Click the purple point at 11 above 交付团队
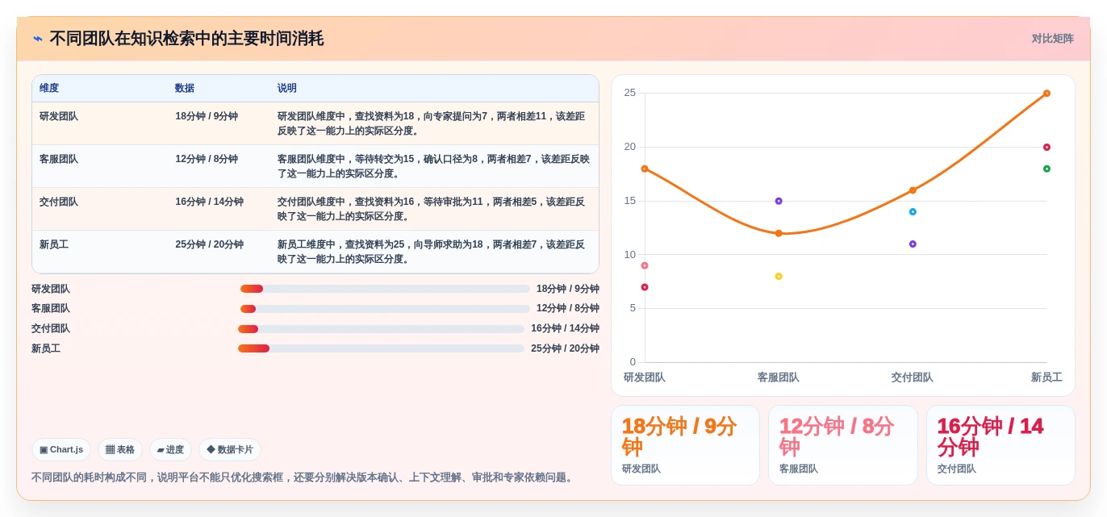Screen dimensions: 1107x517 [913, 244]
